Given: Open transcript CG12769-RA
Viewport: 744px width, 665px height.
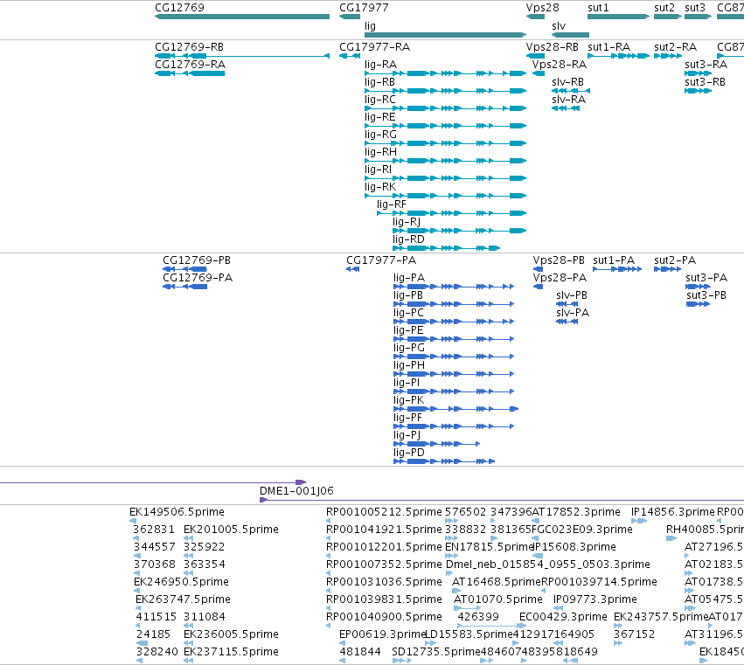Looking at the screenshot, I should coord(190,73).
